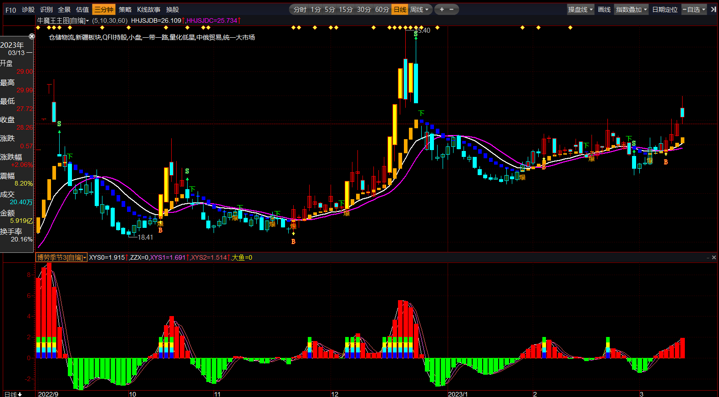719x397 pixels.
Task: Open the 自选 watchlist dropdown
Action: tap(694, 10)
